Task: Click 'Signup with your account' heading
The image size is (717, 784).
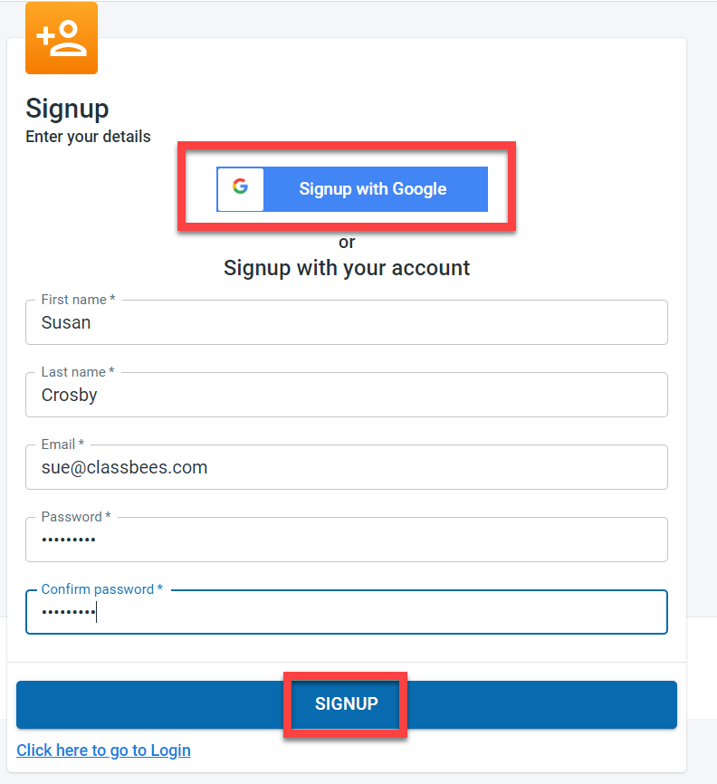Action: point(347,268)
